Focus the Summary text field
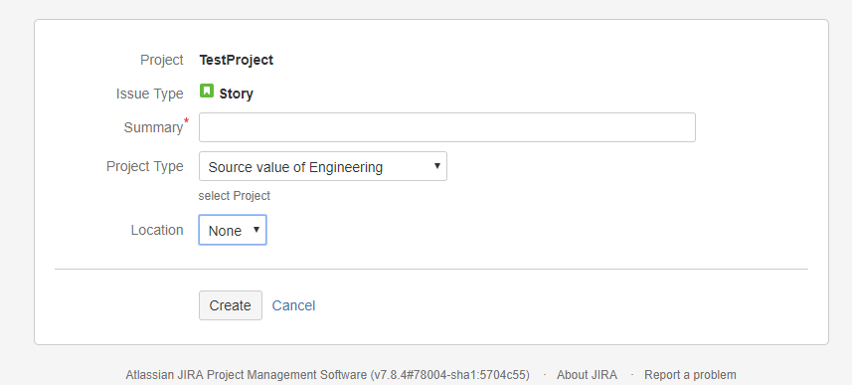 [x=447, y=127]
